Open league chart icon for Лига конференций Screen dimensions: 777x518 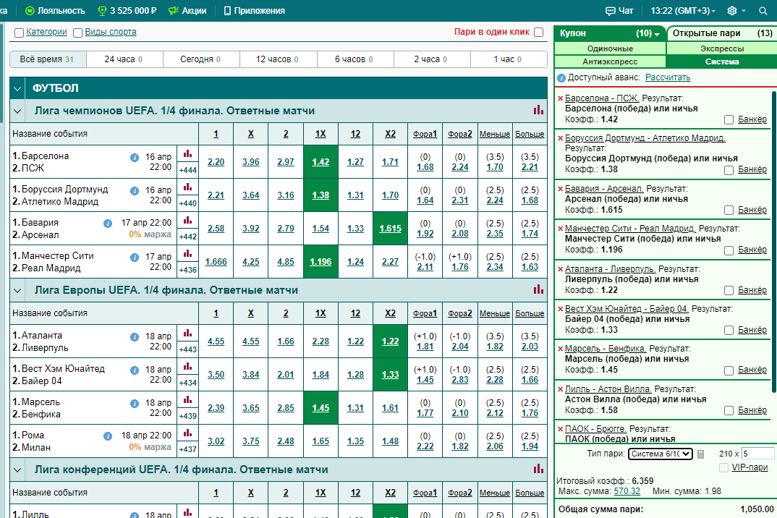click(x=538, y=469)
